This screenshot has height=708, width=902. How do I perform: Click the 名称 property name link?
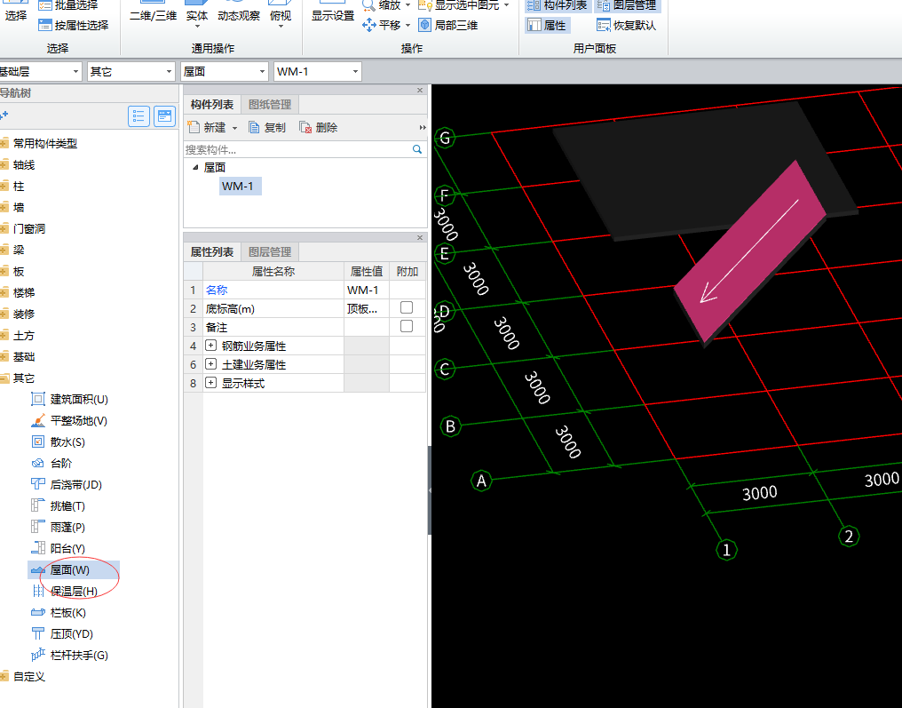[x=217, y=290]
